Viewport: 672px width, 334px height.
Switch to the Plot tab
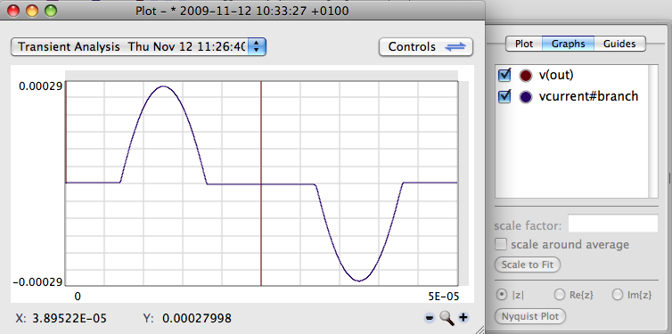tap(524, 44)
